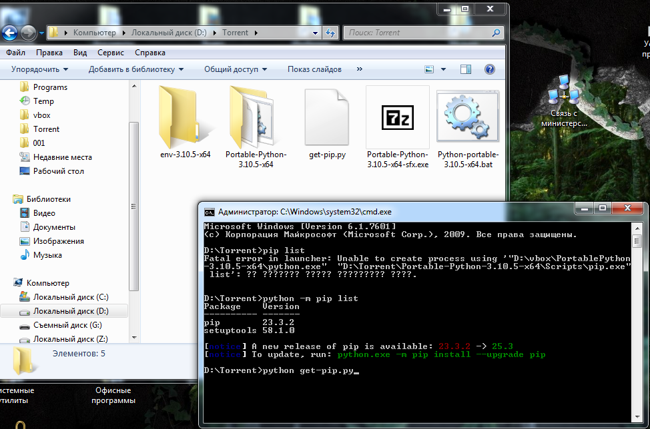Expand the Упорядочить dropdown

[x=39, y=69]
